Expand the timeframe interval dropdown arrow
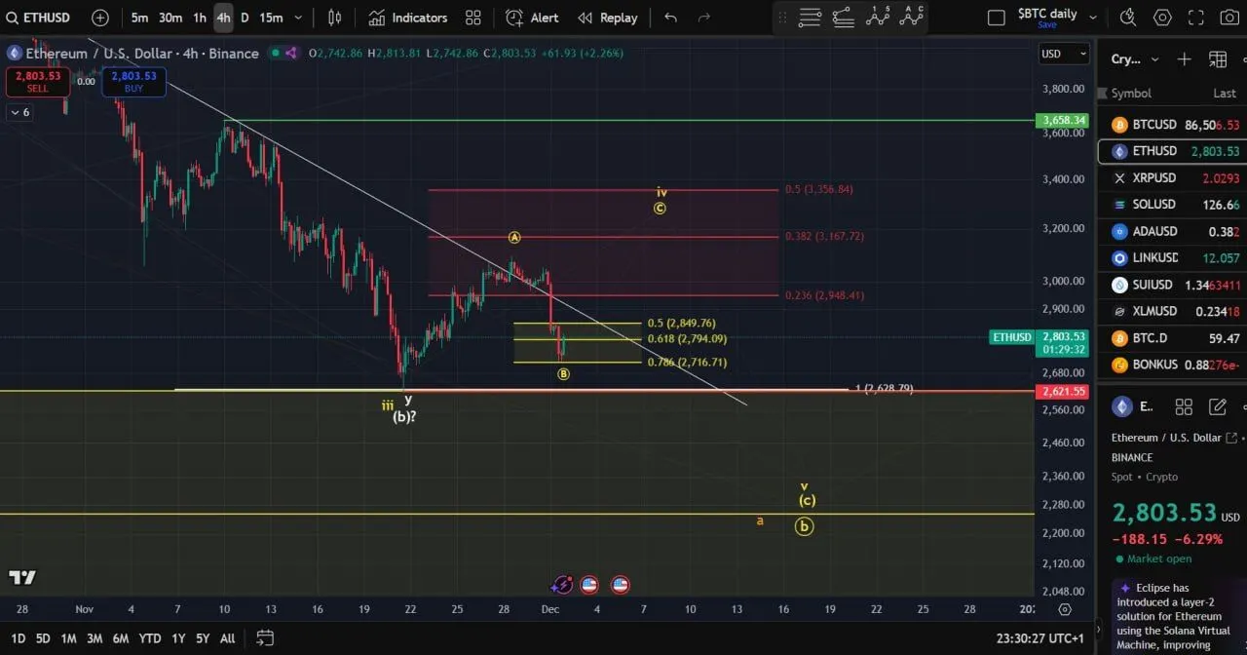The height and width of the screenshot is (655, 1247). click(298, 18)
